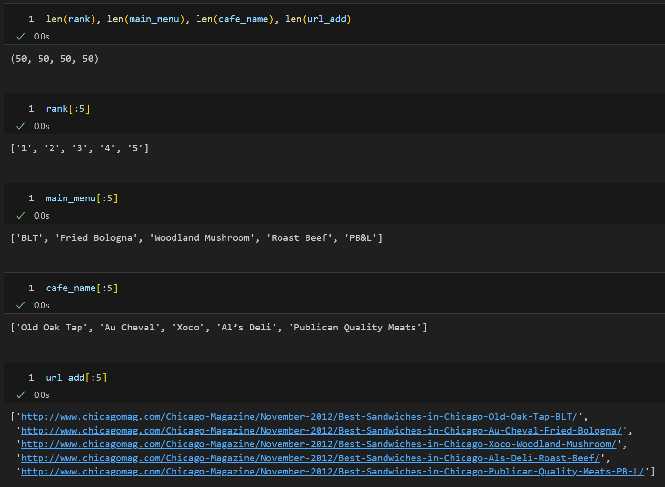
Task: Click the code line main_menu[:5]
Action: tap(82, 198)
